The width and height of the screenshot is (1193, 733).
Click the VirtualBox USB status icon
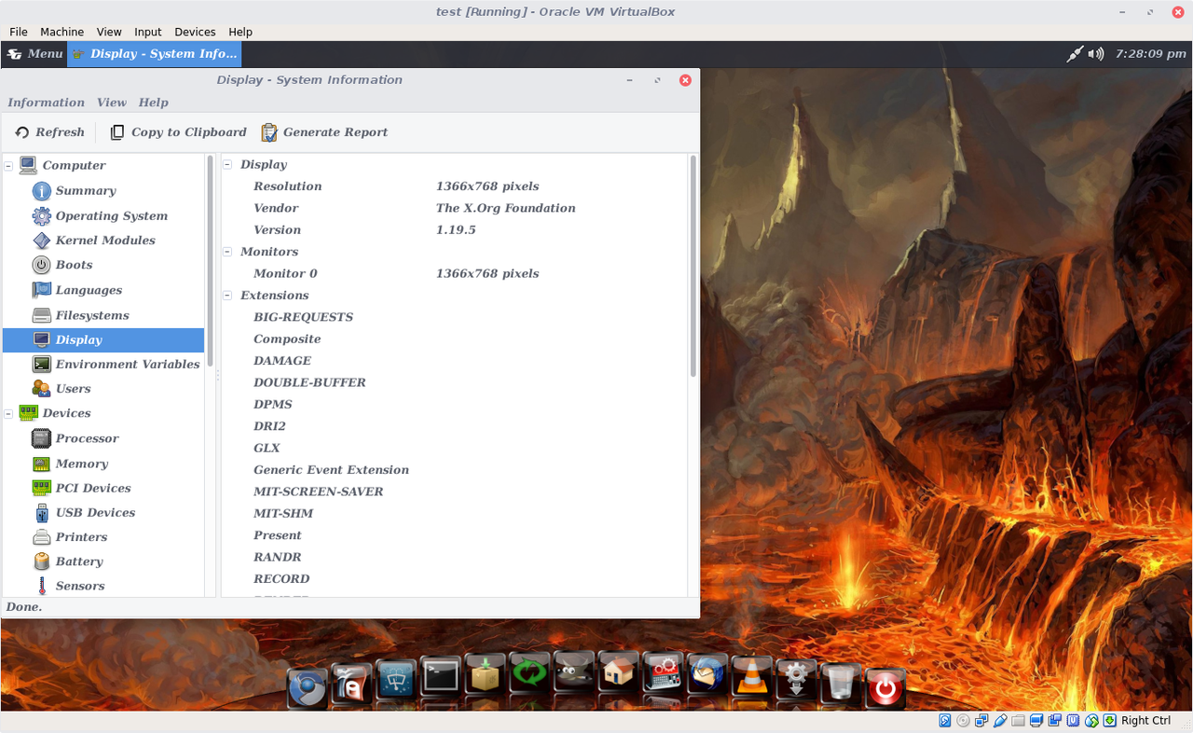point(1000,721)
